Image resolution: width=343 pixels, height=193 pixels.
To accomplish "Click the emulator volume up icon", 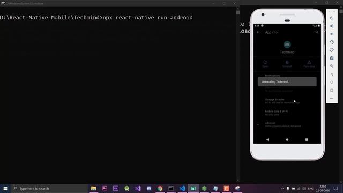I will (332, 26).
